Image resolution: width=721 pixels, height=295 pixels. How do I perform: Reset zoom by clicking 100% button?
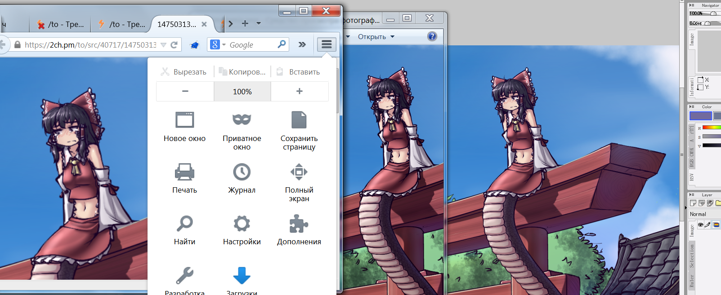[x=242, y=92]
